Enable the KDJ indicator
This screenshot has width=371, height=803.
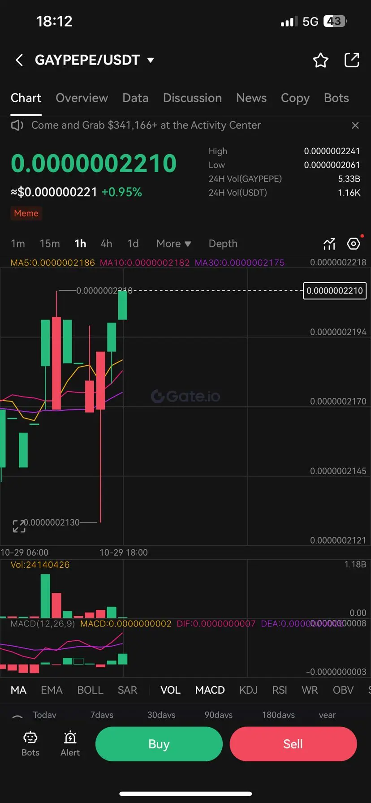pos(248,690)
